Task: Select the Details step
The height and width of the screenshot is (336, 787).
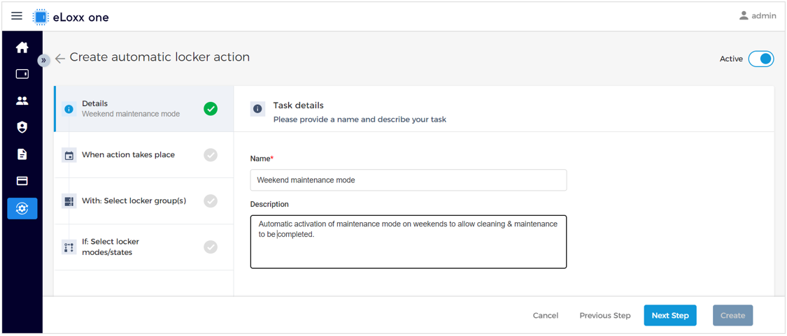Action: (x=143, y=108)
